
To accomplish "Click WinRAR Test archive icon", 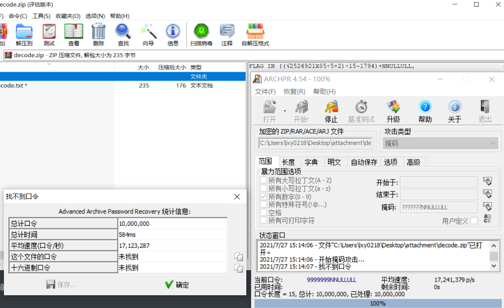I will pyautogui.click(x=49, y=32).
